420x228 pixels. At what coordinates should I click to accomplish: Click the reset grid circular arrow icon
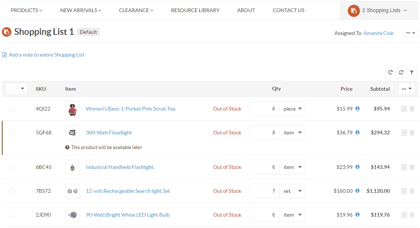click(x=391, y=72)
